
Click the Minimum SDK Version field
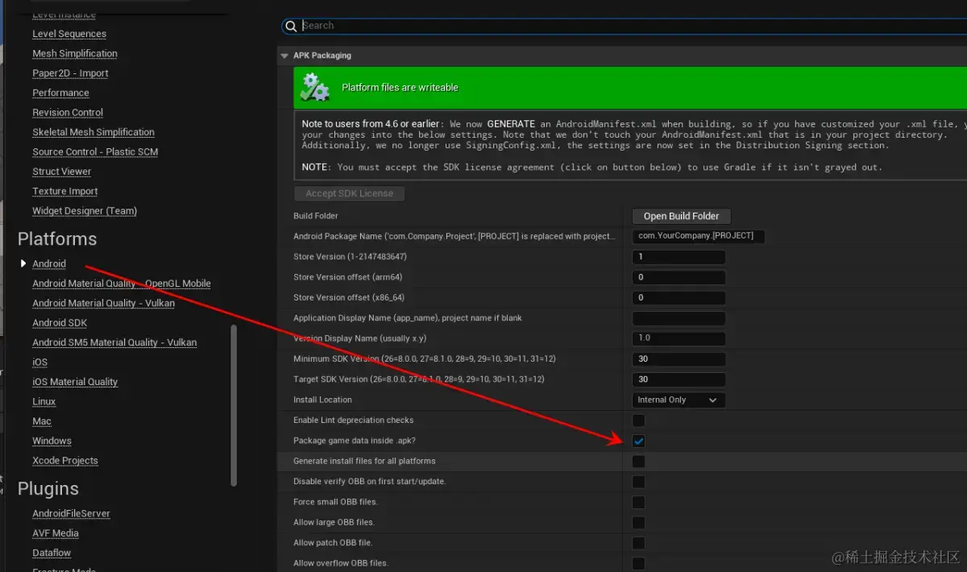(679, 359)
